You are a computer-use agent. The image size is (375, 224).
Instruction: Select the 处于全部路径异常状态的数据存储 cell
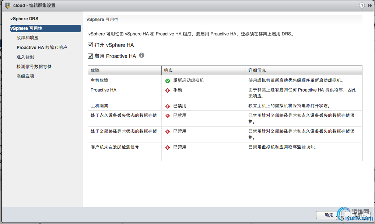point(125,134)
